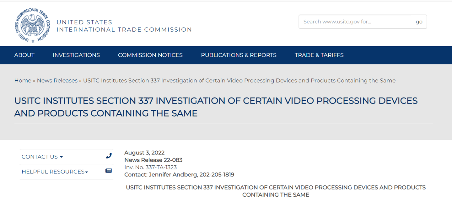Click the current page breadcrumb text

click(x=239, y=81)
